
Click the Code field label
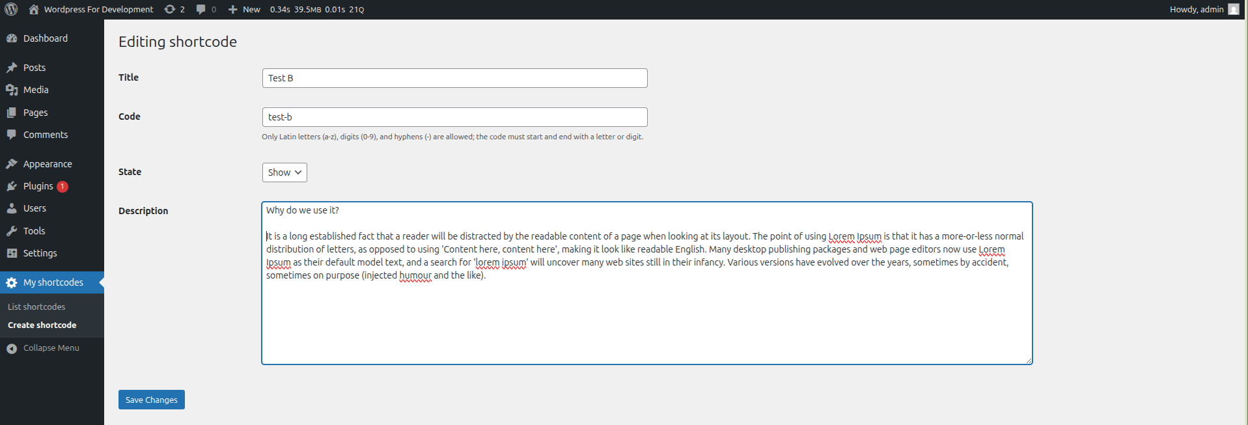[130, 117]
